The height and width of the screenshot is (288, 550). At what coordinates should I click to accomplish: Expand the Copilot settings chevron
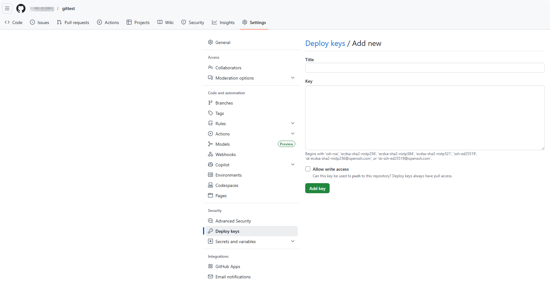point(292,164)
